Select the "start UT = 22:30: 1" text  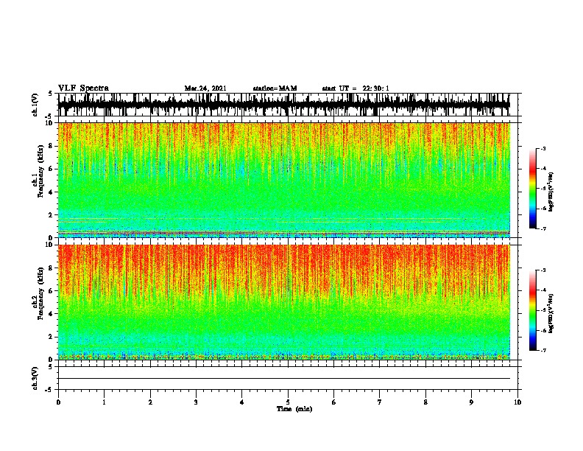[356, 88]
